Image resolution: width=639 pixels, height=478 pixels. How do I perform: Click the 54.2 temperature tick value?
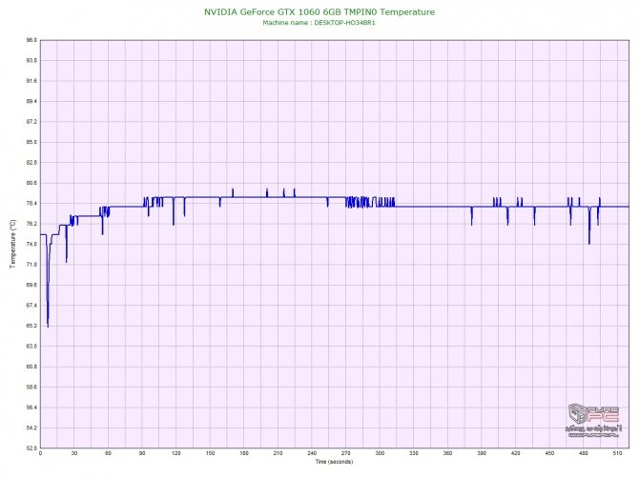[x=31, y=428]
